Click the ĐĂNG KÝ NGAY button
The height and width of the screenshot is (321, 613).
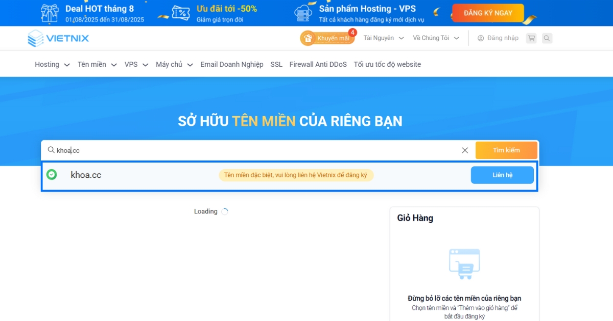[x=487, y=13]
